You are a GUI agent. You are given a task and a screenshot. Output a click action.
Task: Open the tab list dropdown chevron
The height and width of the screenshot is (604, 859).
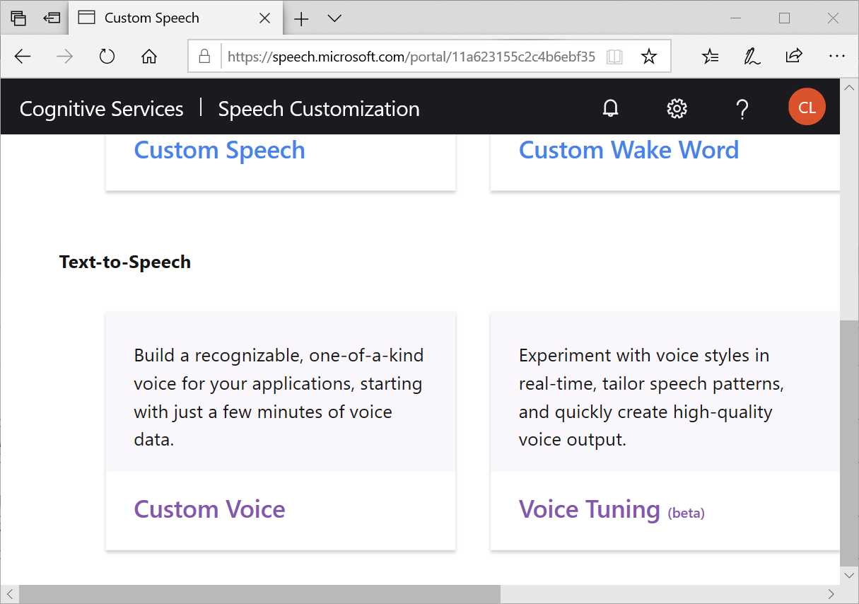point(334,18)
